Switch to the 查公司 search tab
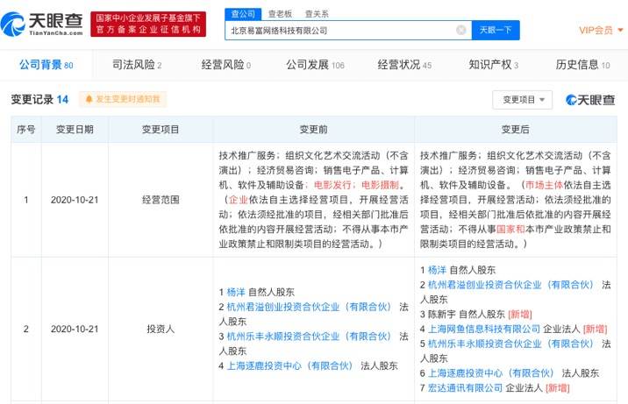 pyautogui.click(x=243, y=14)
